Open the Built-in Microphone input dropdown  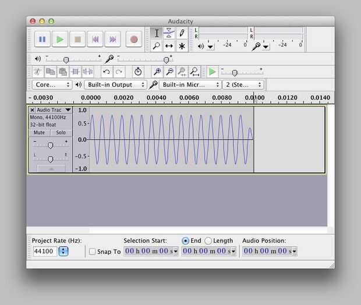point(190,85)
